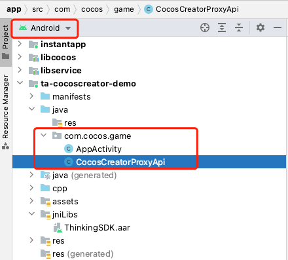Select the libcocos module row
The width and height of the screenshot is (288, 260).
pyautogui.click(x=149, y=57)
